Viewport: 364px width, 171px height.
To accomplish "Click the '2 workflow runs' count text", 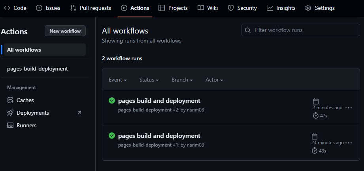I will (x=122, y=59).
